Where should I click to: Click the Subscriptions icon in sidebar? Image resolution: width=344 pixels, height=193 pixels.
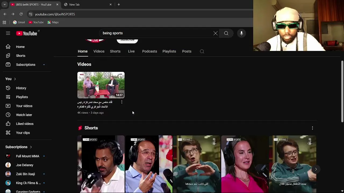click(8, 65)
